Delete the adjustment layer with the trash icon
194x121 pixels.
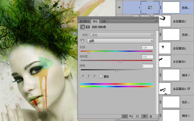(x=151, y=116)
